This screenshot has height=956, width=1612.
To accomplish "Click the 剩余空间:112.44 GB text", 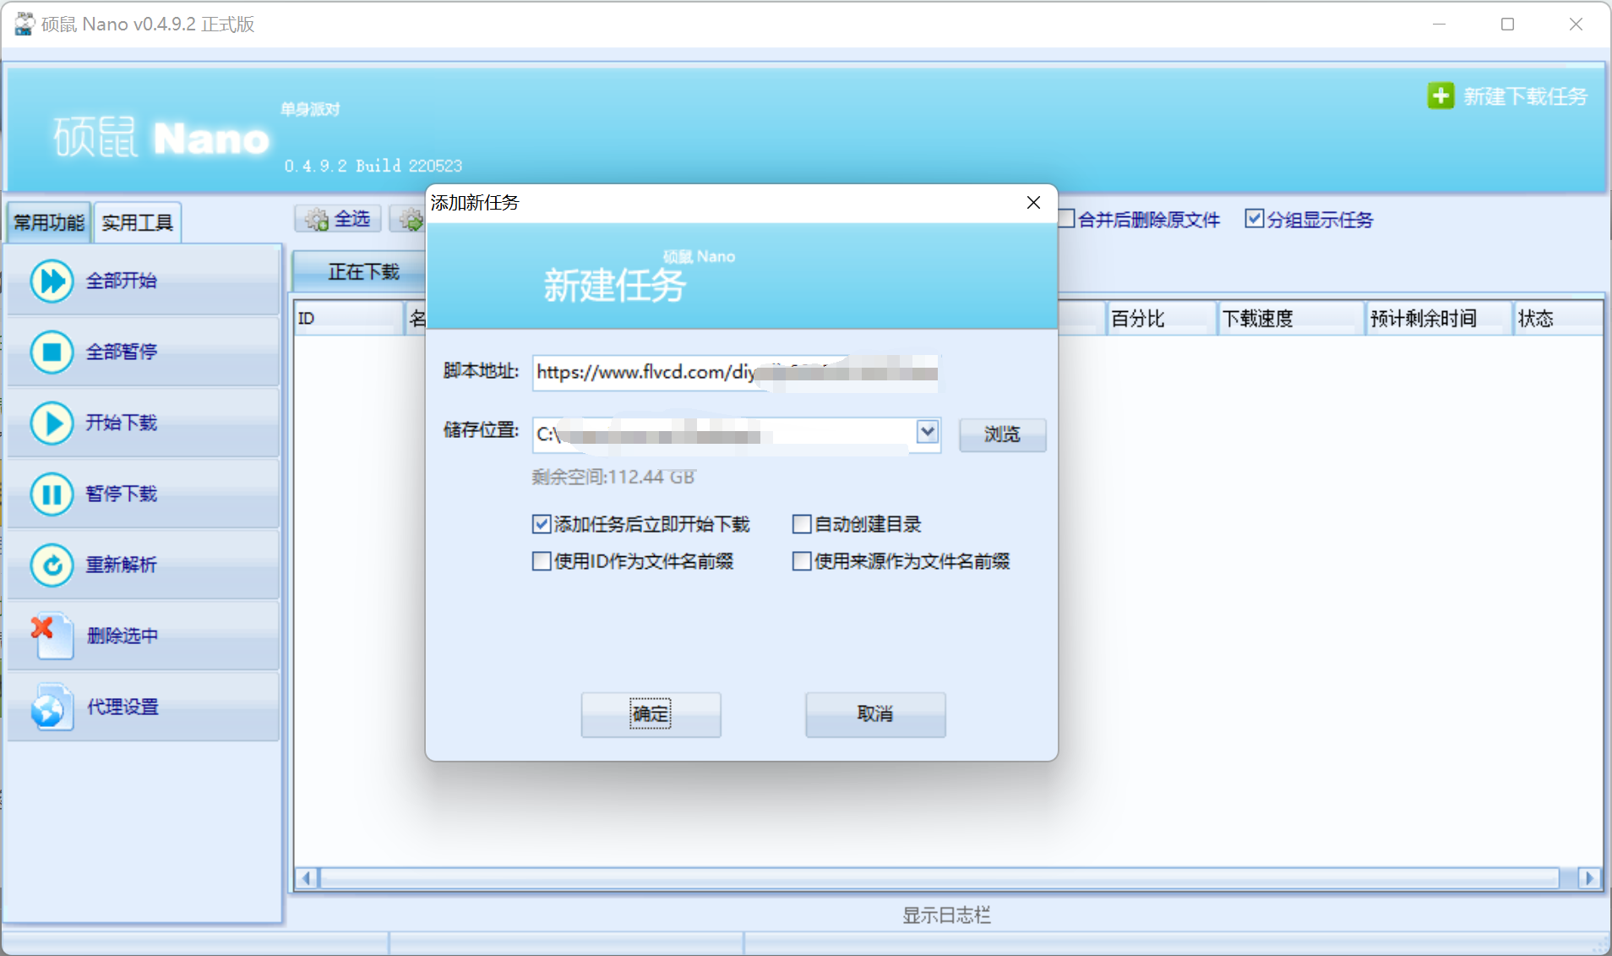I will [x=613, y=477].
